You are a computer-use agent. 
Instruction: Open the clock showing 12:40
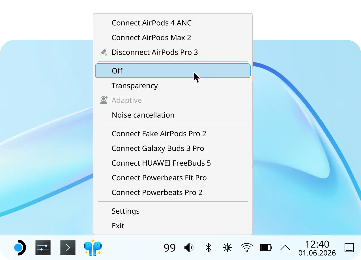(317, 244)
